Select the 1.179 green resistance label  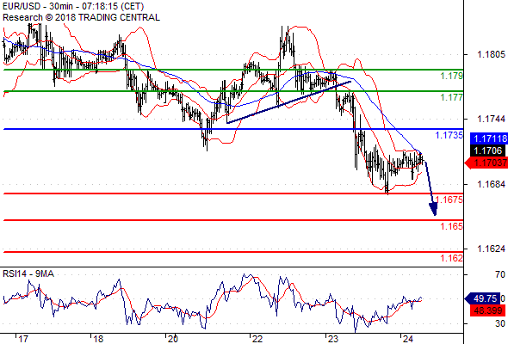coord(452,76)
